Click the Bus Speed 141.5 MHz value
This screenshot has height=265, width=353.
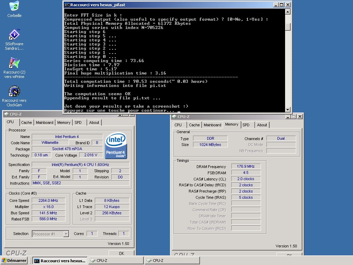[48, 213]
